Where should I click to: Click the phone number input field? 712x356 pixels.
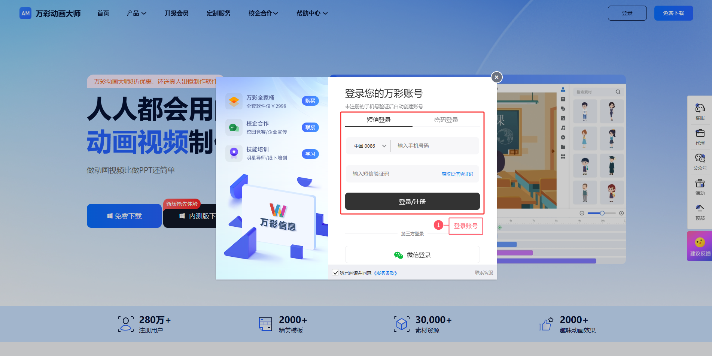point(434,146)
